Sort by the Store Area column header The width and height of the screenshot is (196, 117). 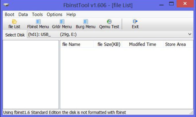[x=178, y=44]
